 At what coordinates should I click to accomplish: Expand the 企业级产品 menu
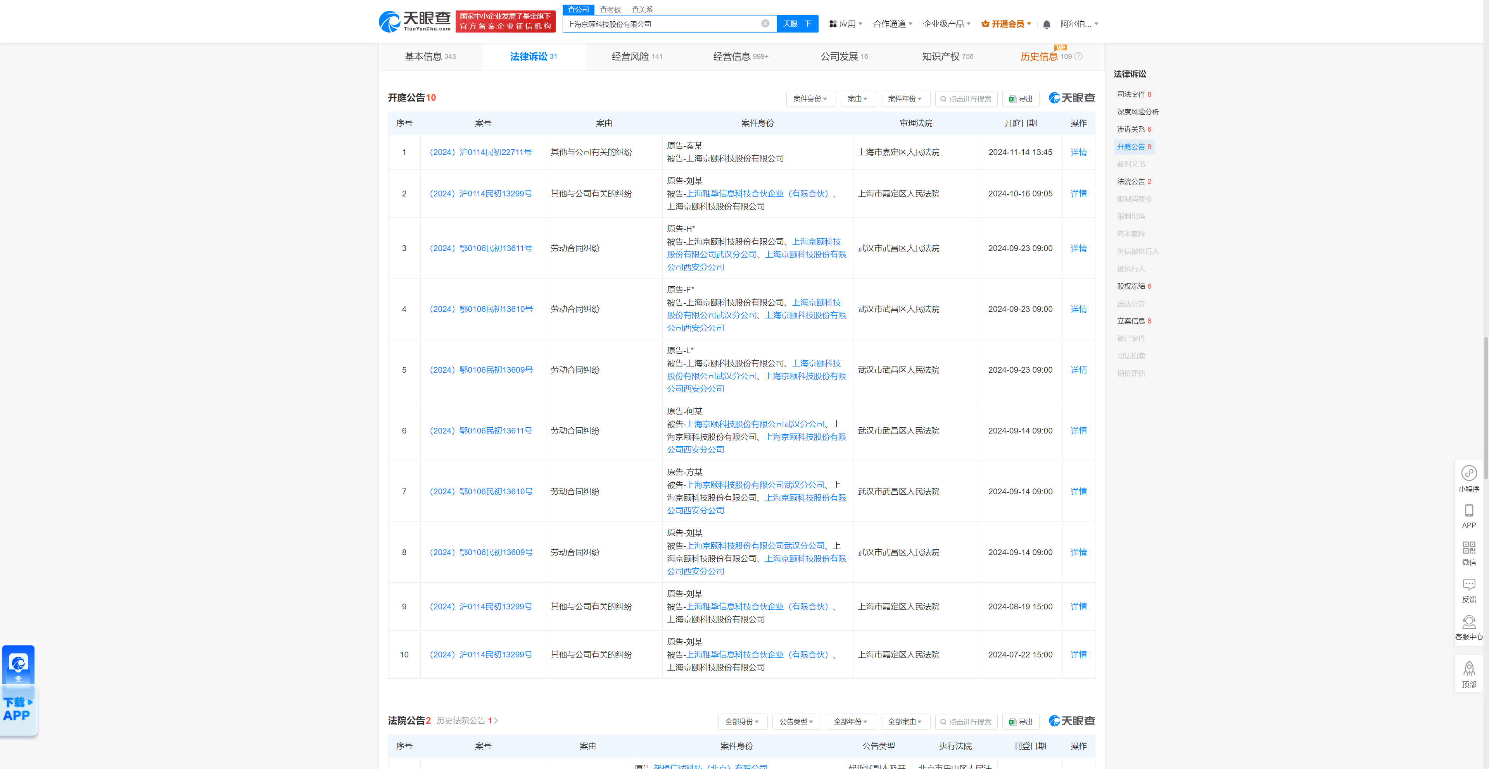pyautogui.click(x=946, y=24)
